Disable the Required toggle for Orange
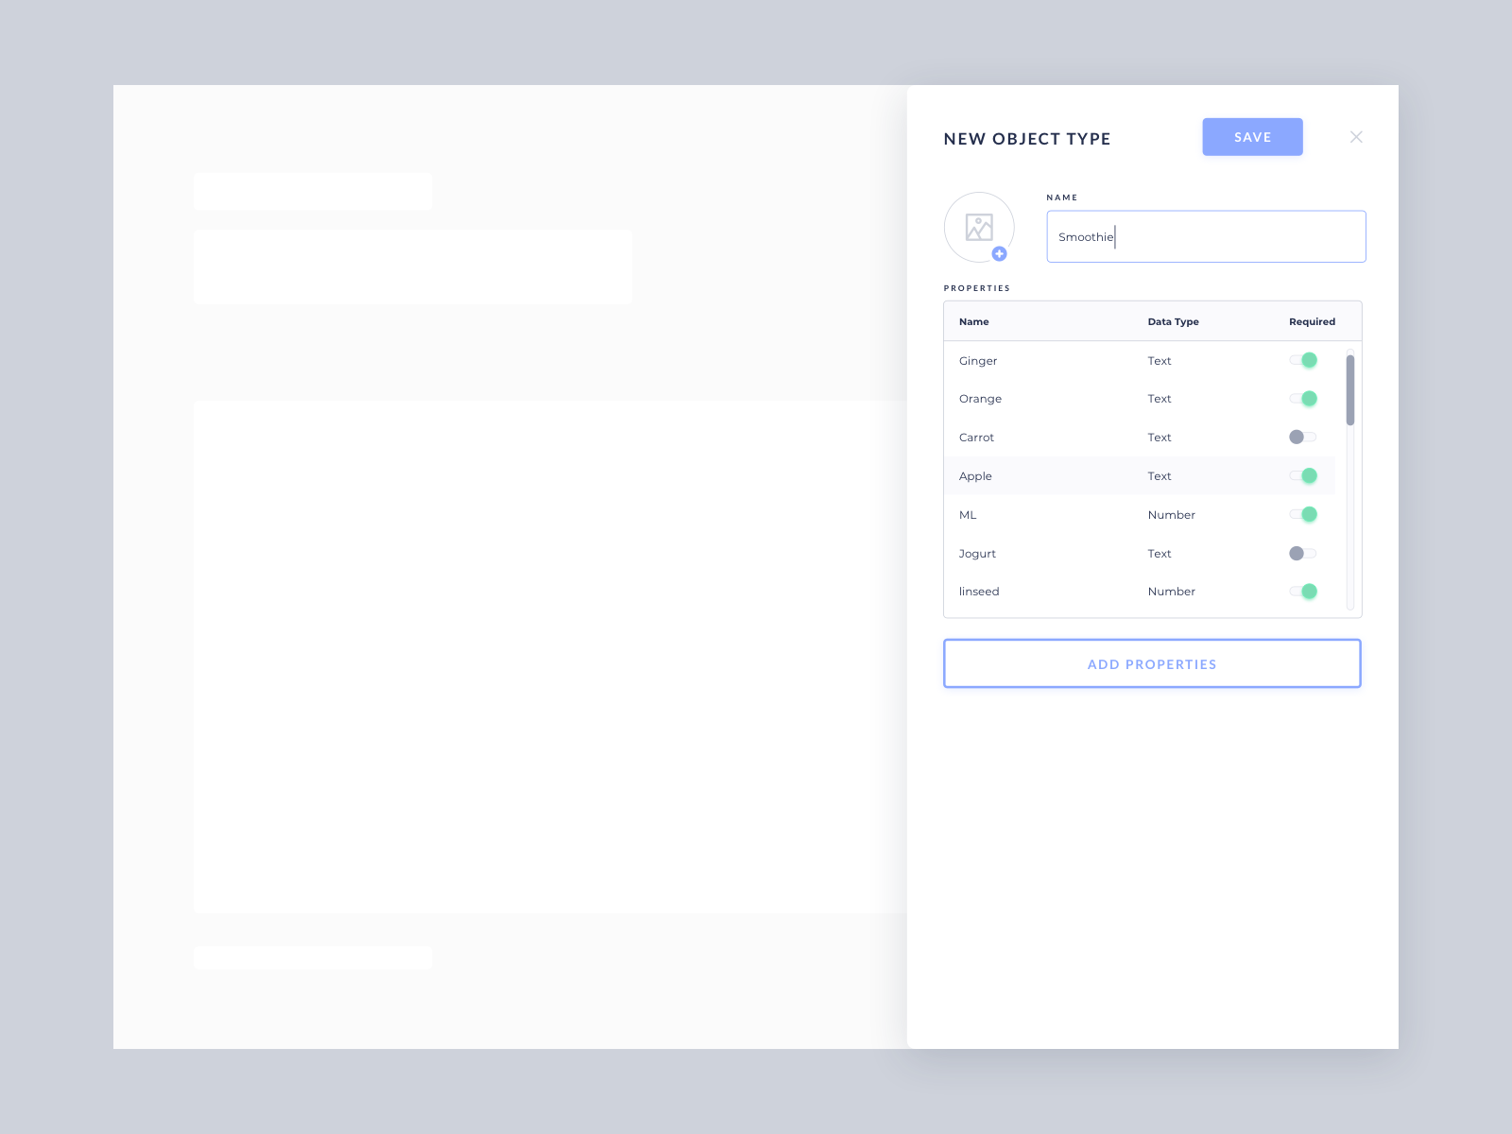Viewport: 1512px width, 1134px height. [x=1303, y=398]
